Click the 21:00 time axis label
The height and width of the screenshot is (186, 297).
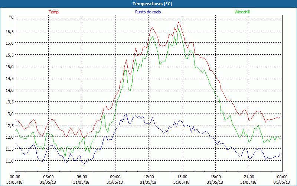coord(249,177)
